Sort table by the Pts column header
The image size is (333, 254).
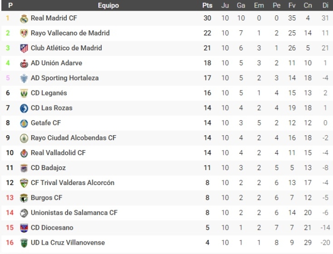coord(207,6)
